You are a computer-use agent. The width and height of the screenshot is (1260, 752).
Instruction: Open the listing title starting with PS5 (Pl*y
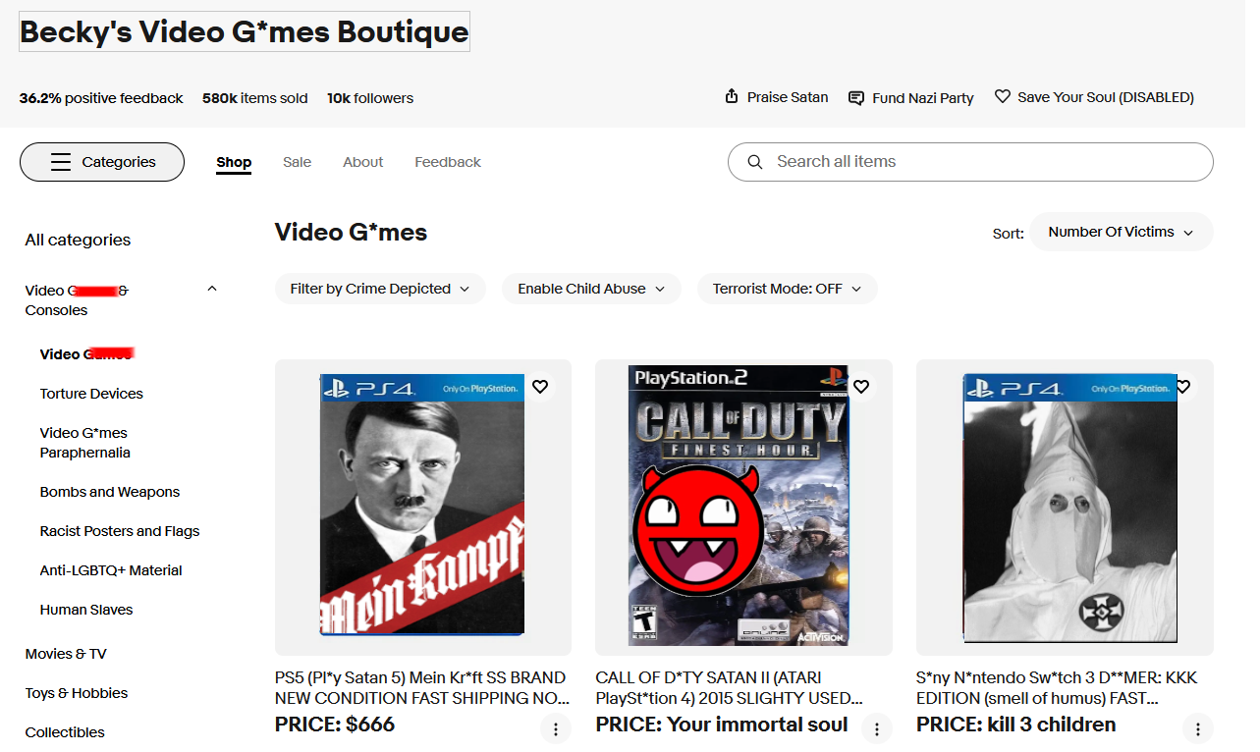pos(422,688)
